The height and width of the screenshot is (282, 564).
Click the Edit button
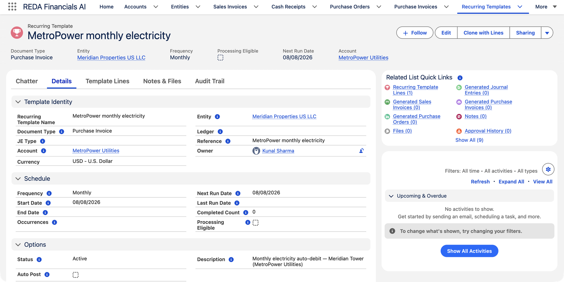[446, 33]
